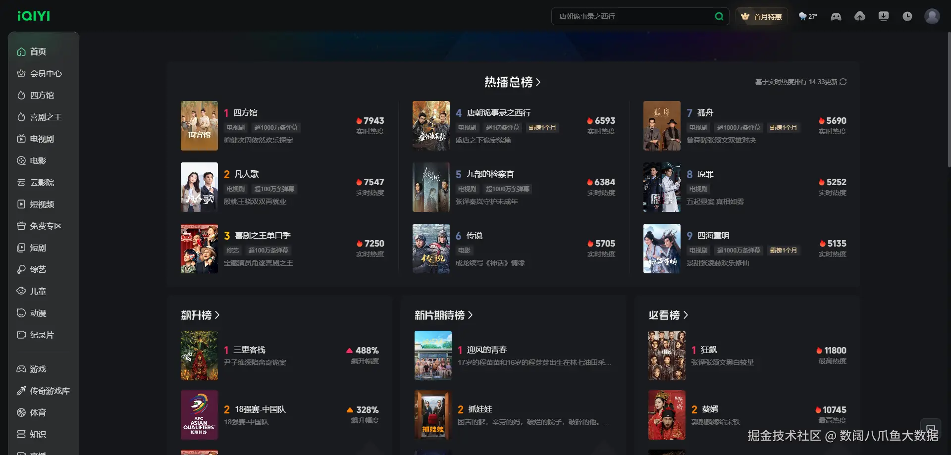Open 四方馆 title in hot ranking
Viewport: 951px width, 455px height.
(245, 113)
